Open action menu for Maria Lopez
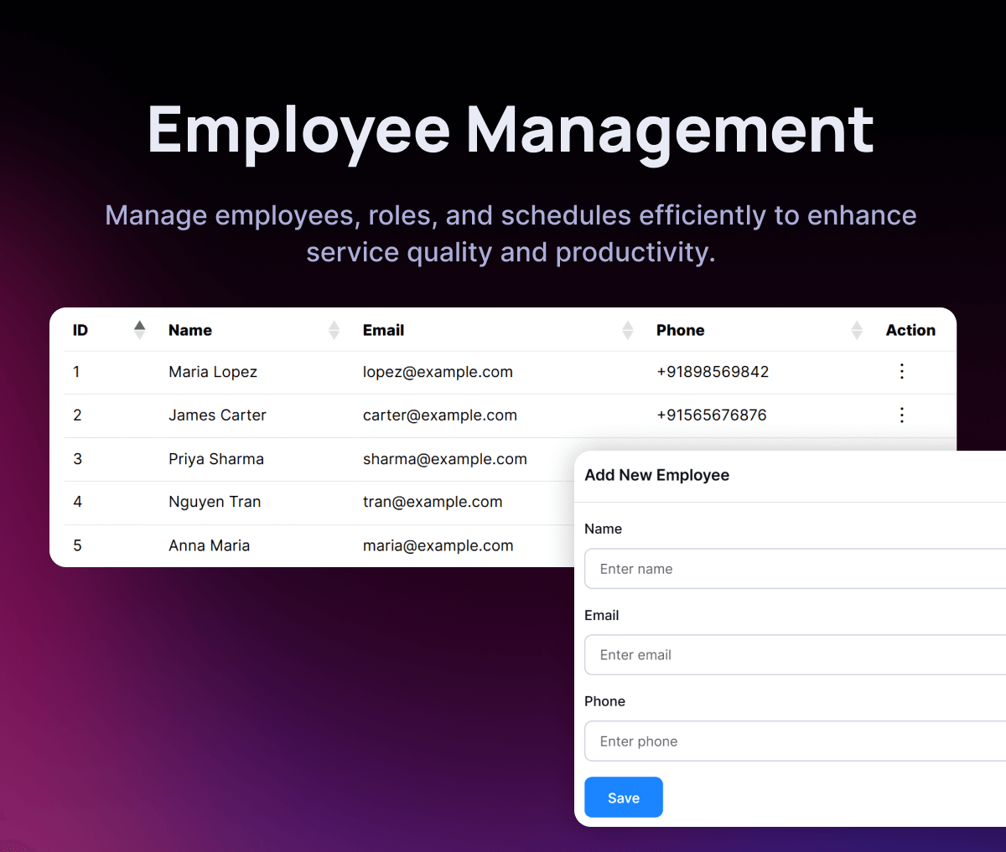This screenshot has width=1006, height=852. tap(902, 371)
